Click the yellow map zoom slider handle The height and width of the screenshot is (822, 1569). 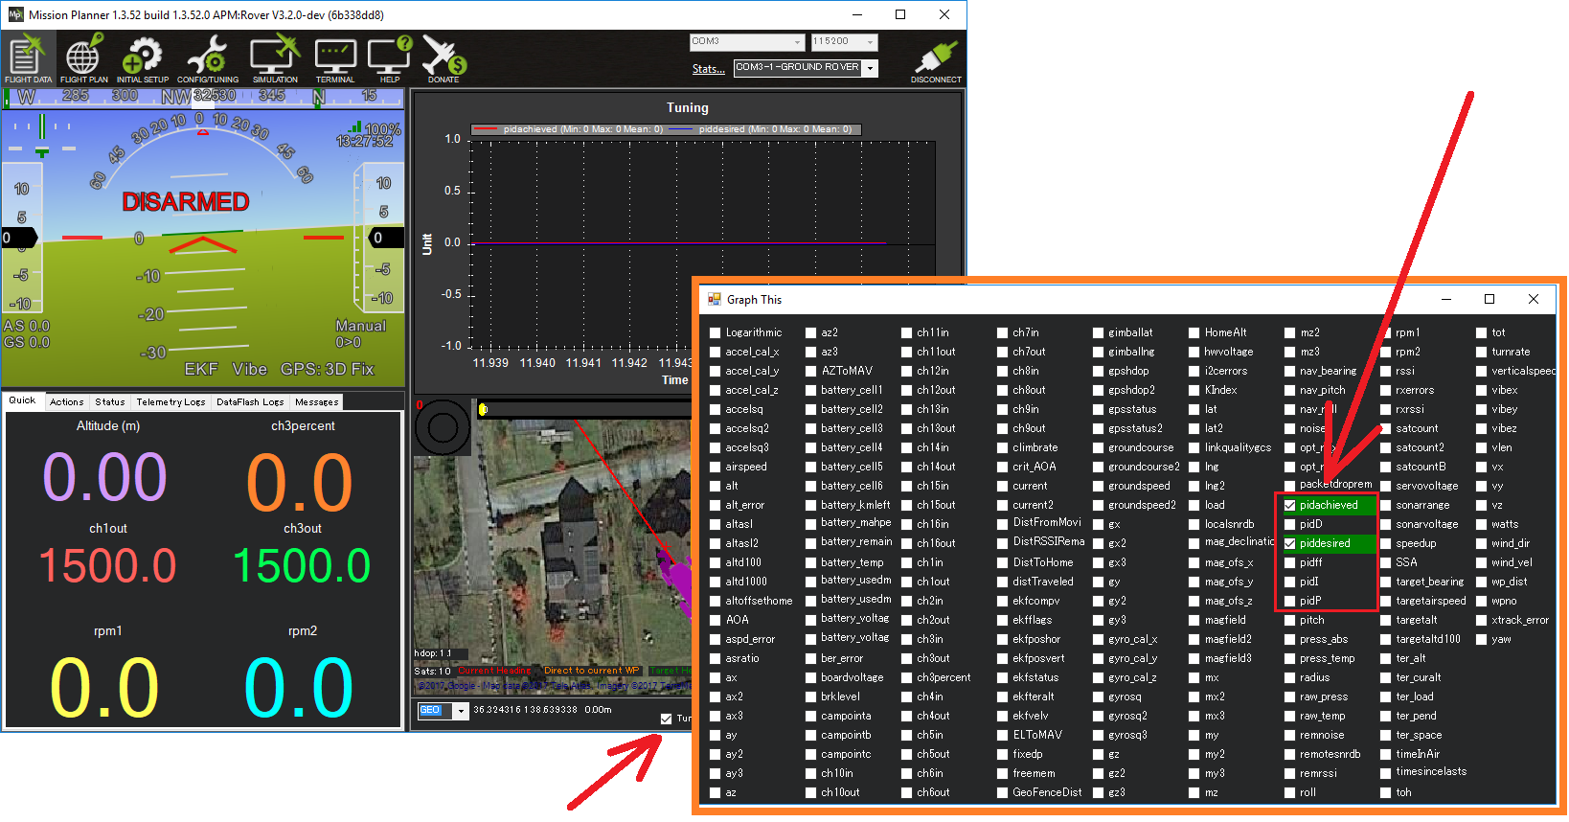[x=483, y=410]
